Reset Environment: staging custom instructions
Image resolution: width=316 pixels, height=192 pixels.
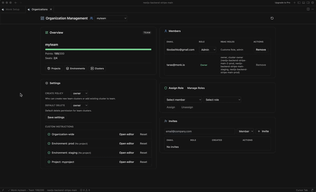point(143,153)
